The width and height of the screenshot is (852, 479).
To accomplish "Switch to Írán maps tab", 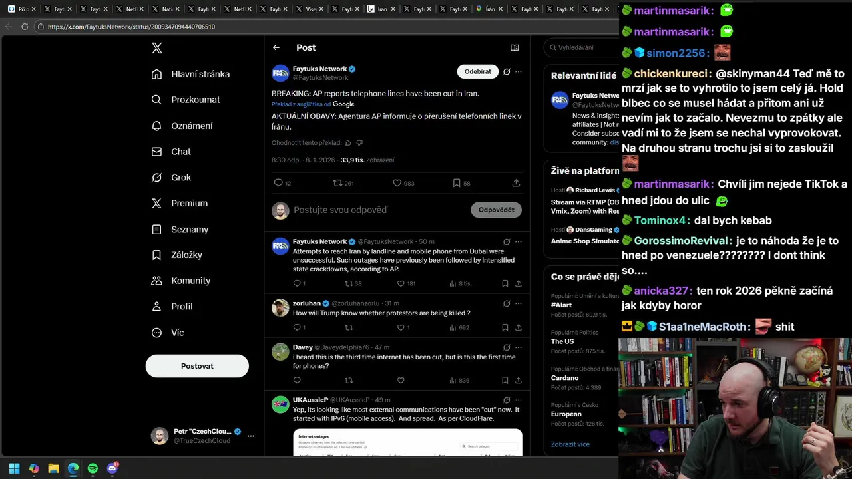I will (x=489, y=9).
